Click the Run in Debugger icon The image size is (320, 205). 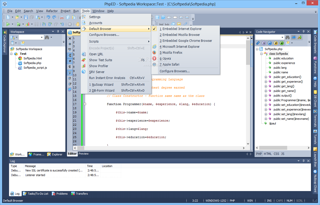(19, 24)
